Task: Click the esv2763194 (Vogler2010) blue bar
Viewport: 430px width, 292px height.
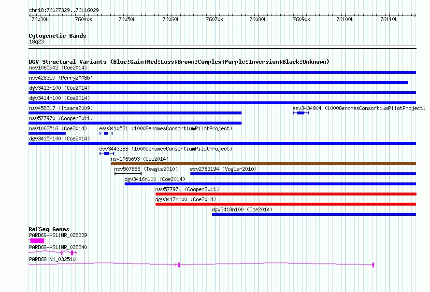Action: click(x=303, y=174)
